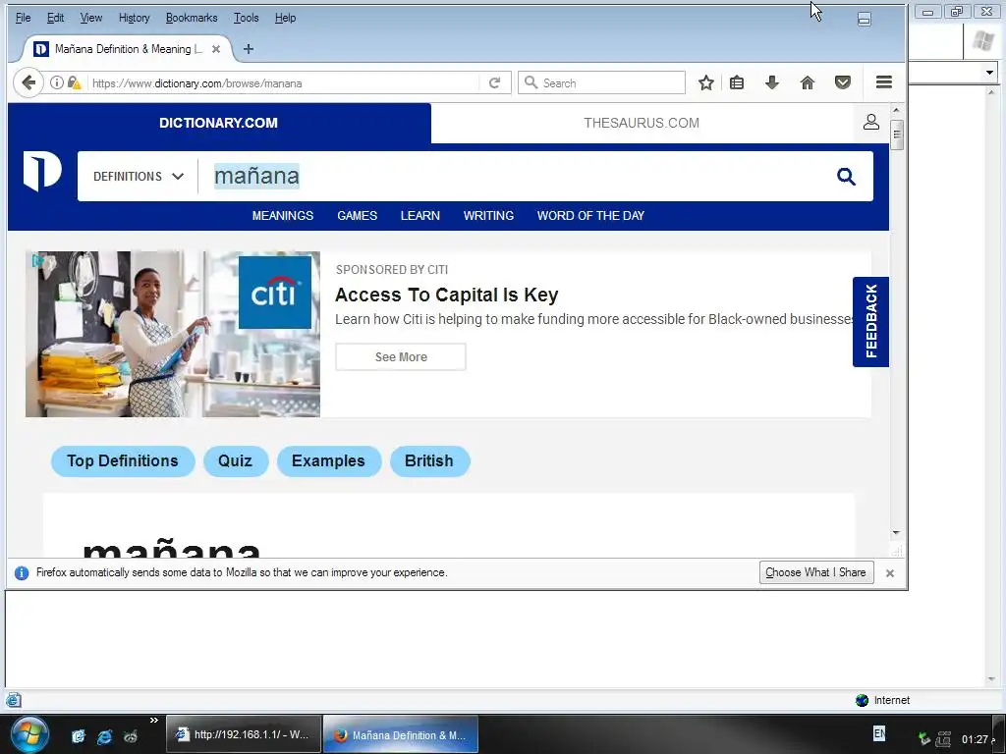
Task: Click the Citi ad image
Action: tap(173, 334)
